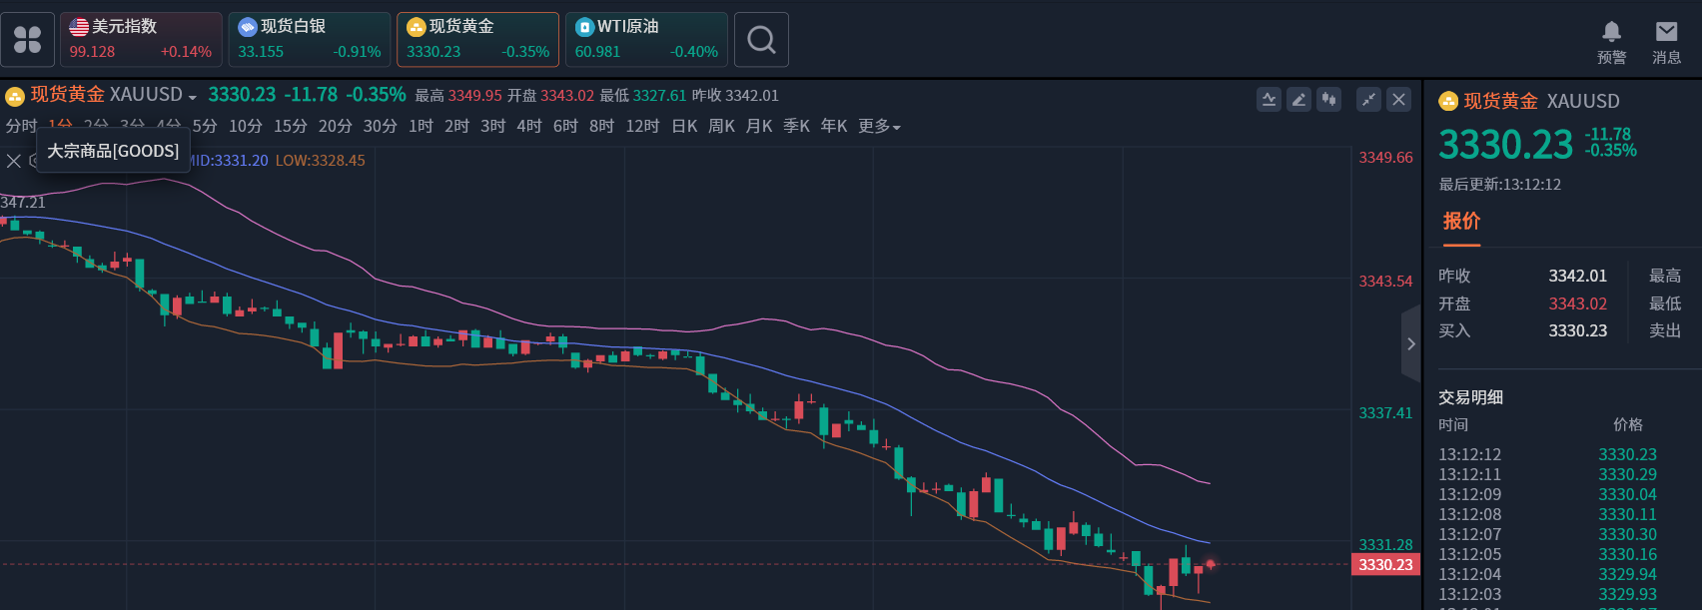Click the oil icon on WTI原油 card
The width and height of the screenshot is (1702, 610).
pos(585,27)
